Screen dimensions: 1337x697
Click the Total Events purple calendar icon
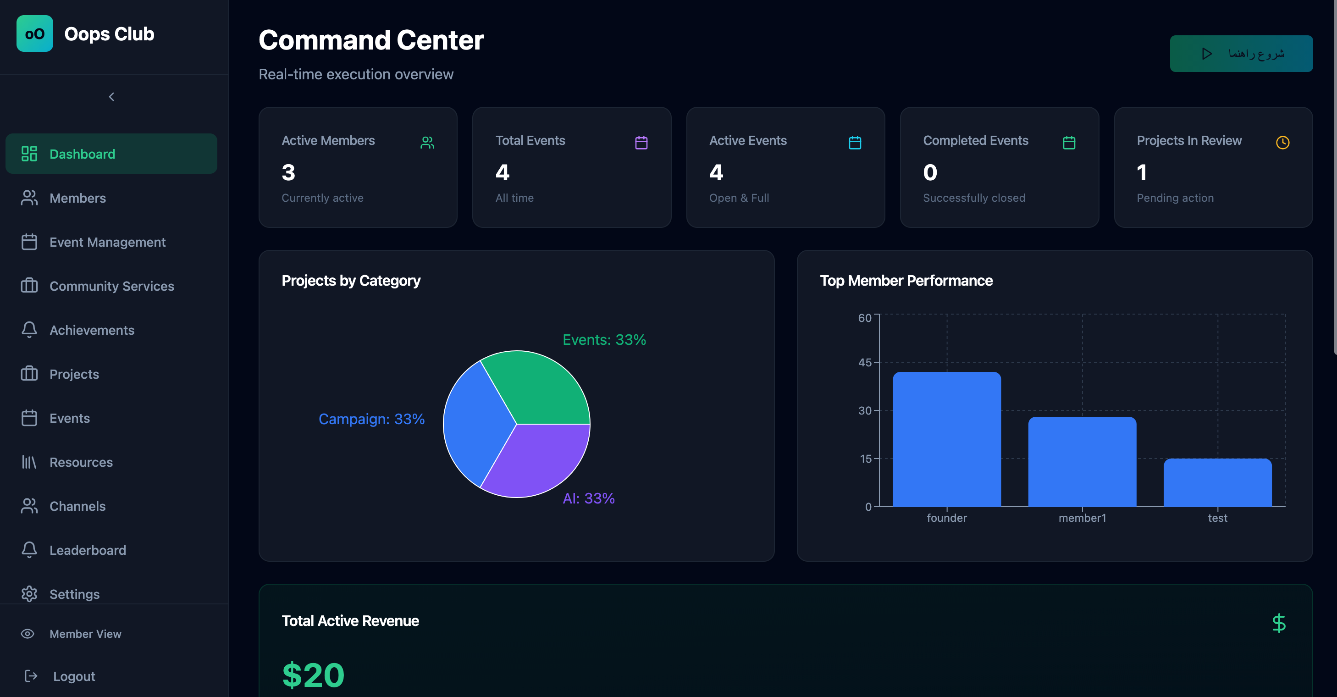(641, 143)
